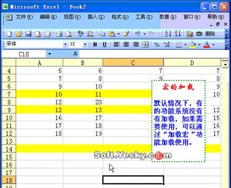This screenshot has height=188, width=231.
Task: Click the column C header
Action: 133,63
